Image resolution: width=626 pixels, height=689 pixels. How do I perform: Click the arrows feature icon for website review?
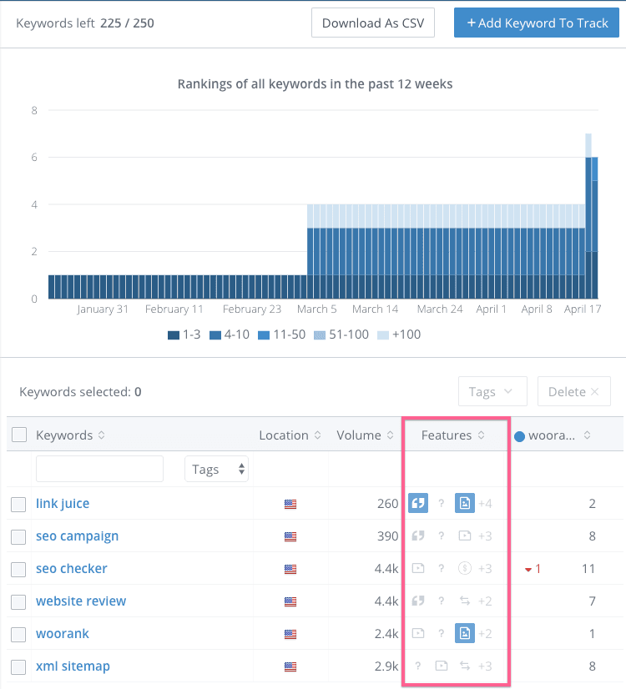465,601
